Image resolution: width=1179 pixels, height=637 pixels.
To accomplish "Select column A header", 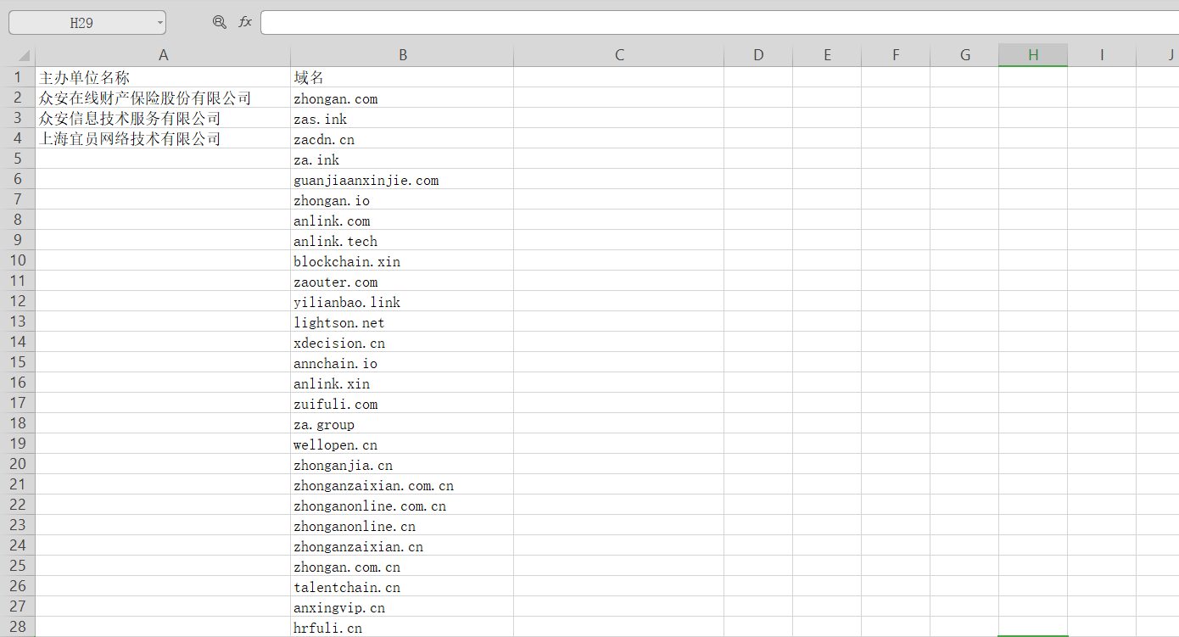I will click(x=163, y=55).
